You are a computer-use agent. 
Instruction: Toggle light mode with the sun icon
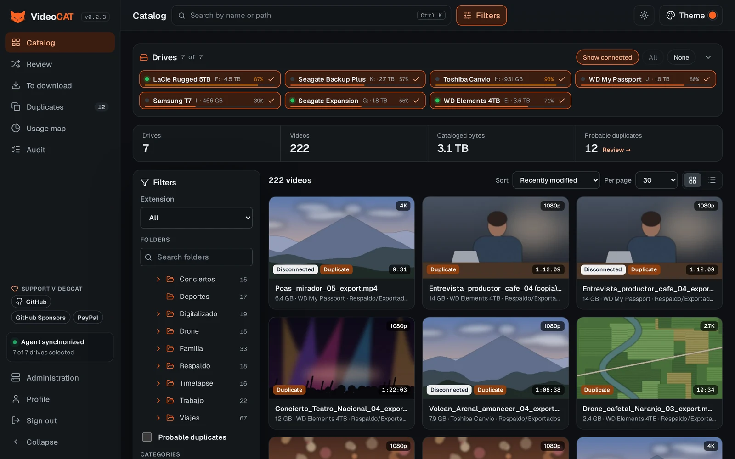pos(644,16)
